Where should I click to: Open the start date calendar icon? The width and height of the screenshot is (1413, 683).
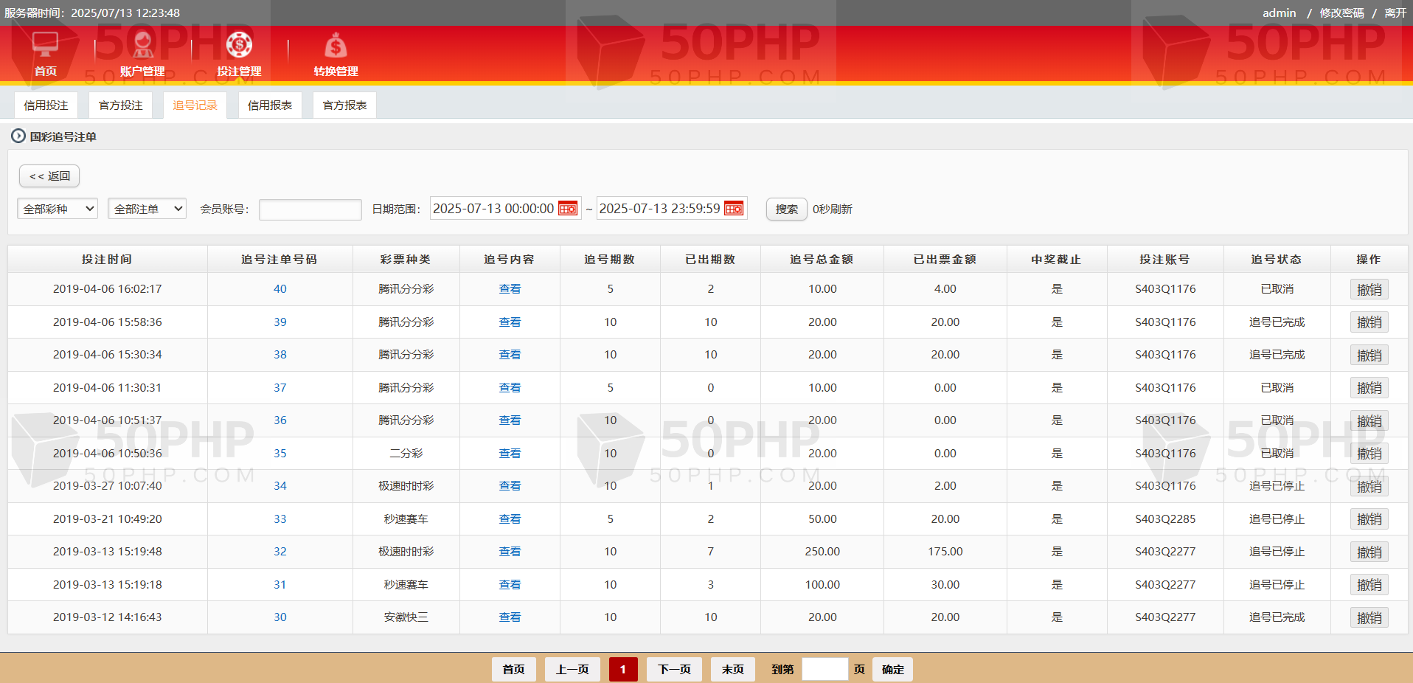(x=568, y=209)
